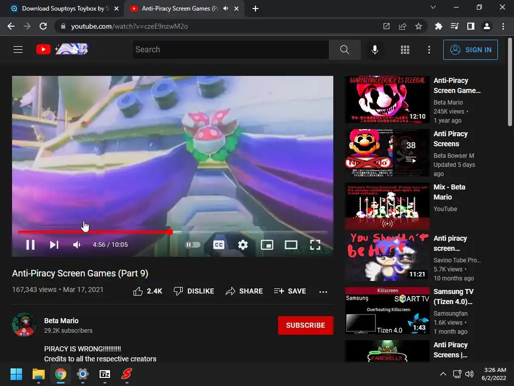514x386 pixels.
Task: Open Anti-Piracy Screen Game 12:10 thumbnail
Action: (x=387, y=100)
